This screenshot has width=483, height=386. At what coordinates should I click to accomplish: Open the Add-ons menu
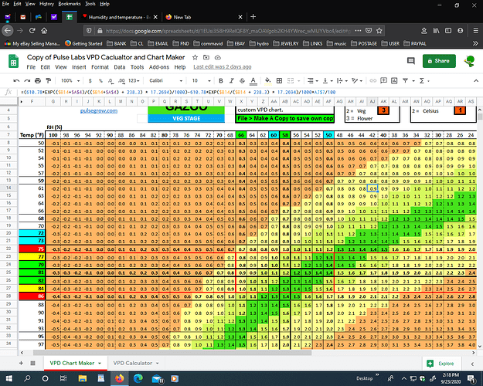tap(159, 67)
